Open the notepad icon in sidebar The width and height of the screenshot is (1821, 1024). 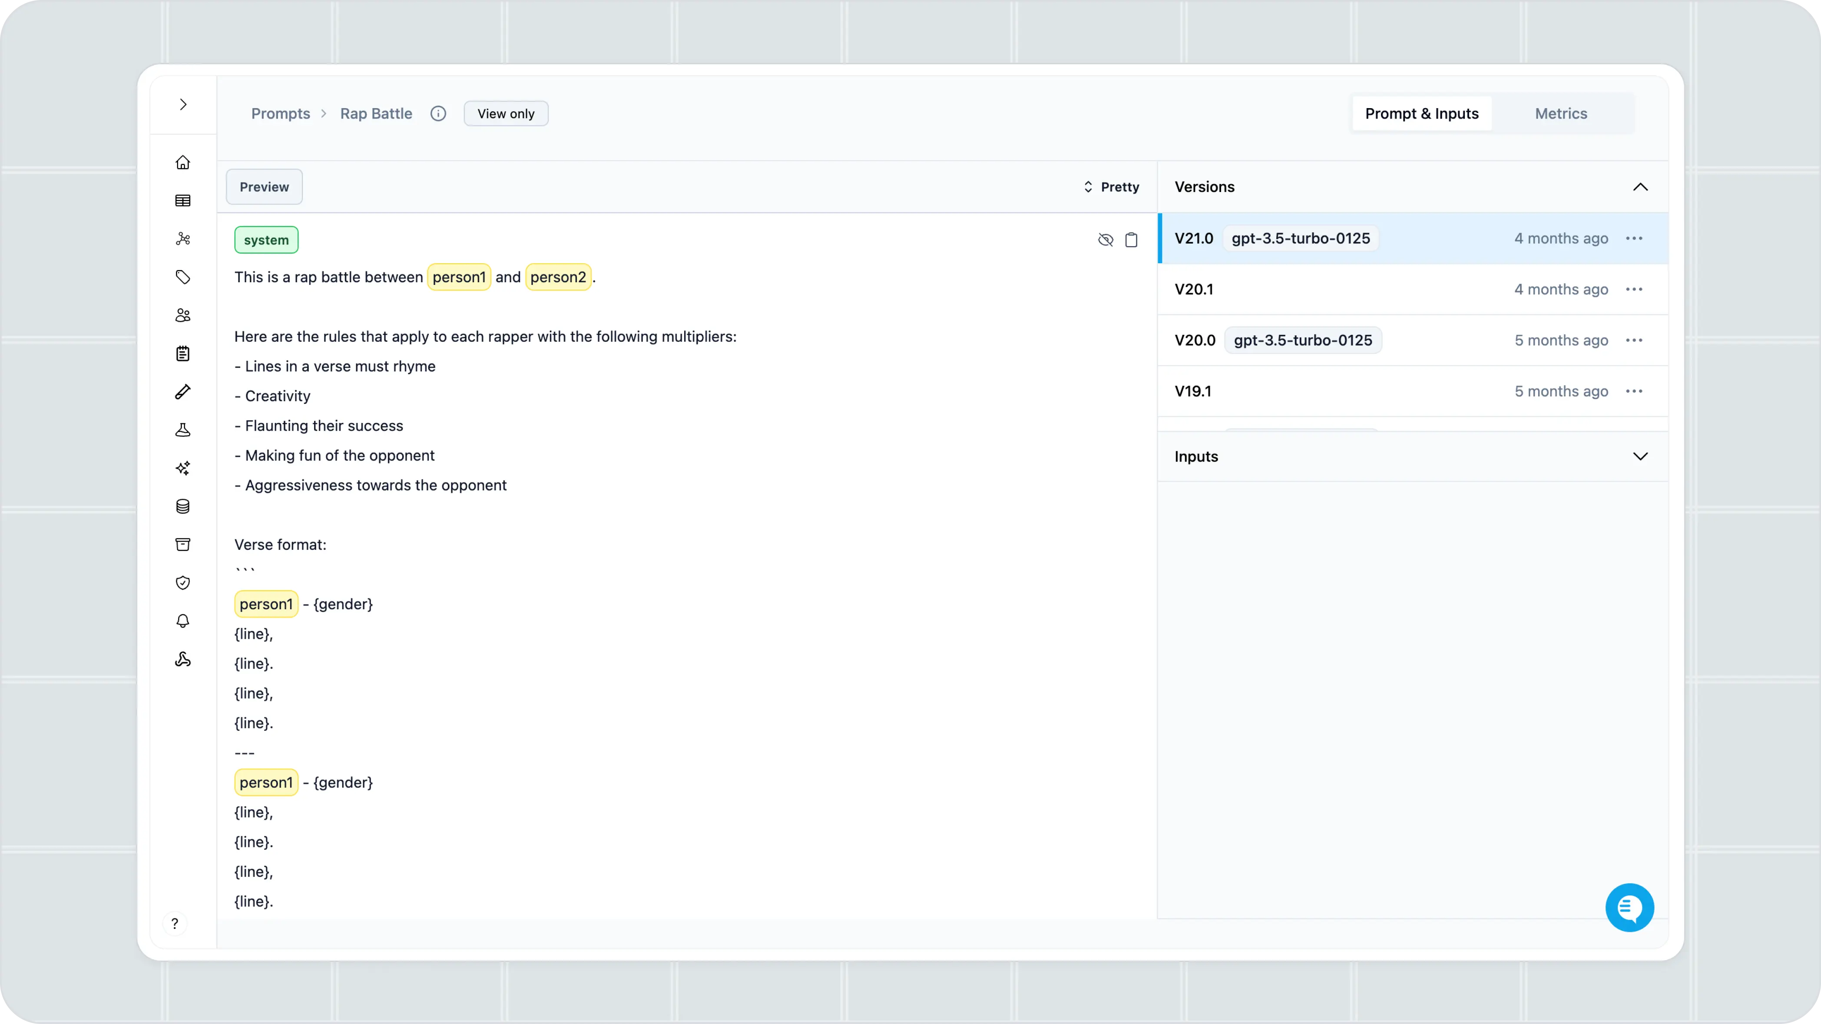tap(183, 353)
